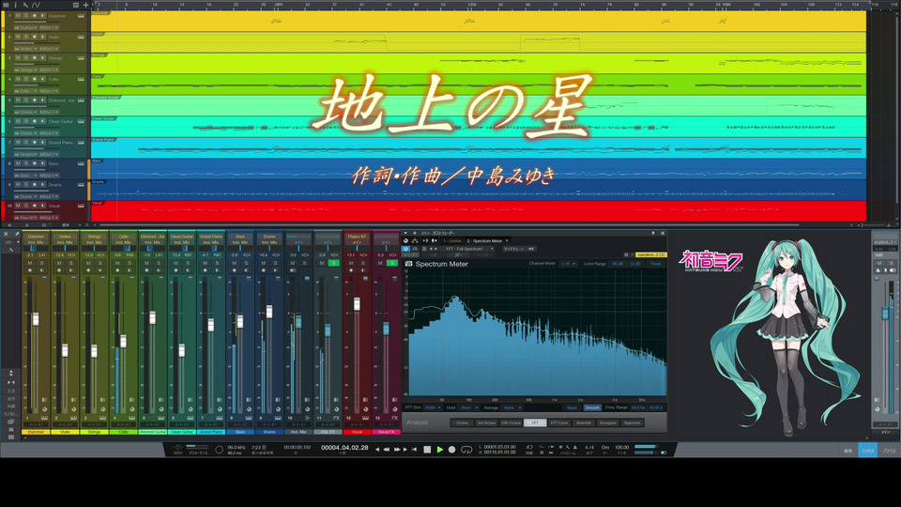Click the add track plus icon
901x507 pixels.
pyautogui.click(x=85, y=5)
